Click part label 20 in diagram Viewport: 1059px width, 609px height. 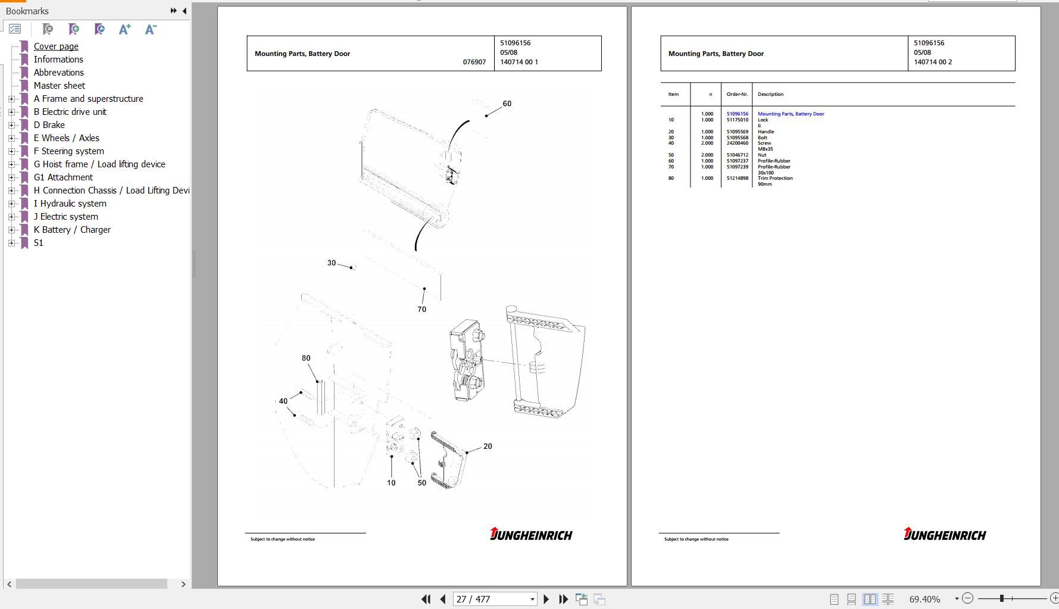(488, 446)
